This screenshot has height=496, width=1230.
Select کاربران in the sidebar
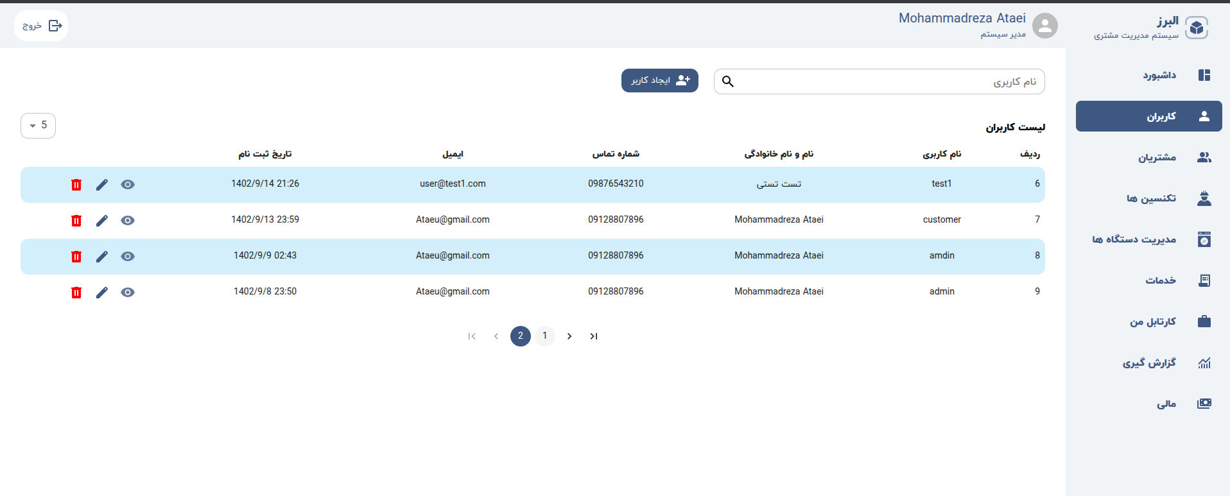click(x=1149, y=116)
